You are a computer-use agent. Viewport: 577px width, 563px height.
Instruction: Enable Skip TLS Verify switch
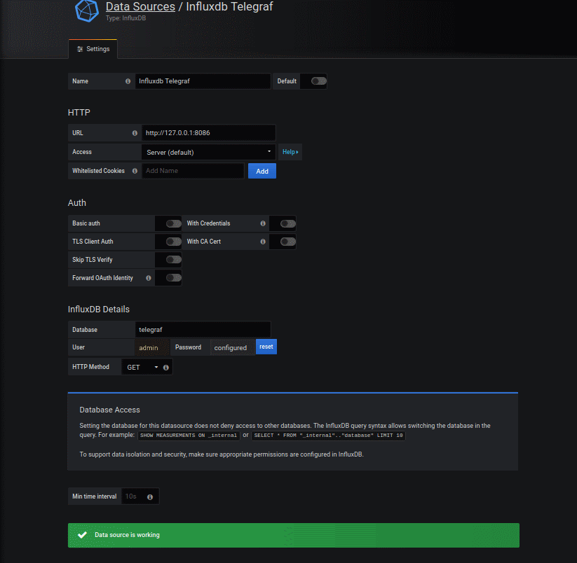click(x=173, y=260)
